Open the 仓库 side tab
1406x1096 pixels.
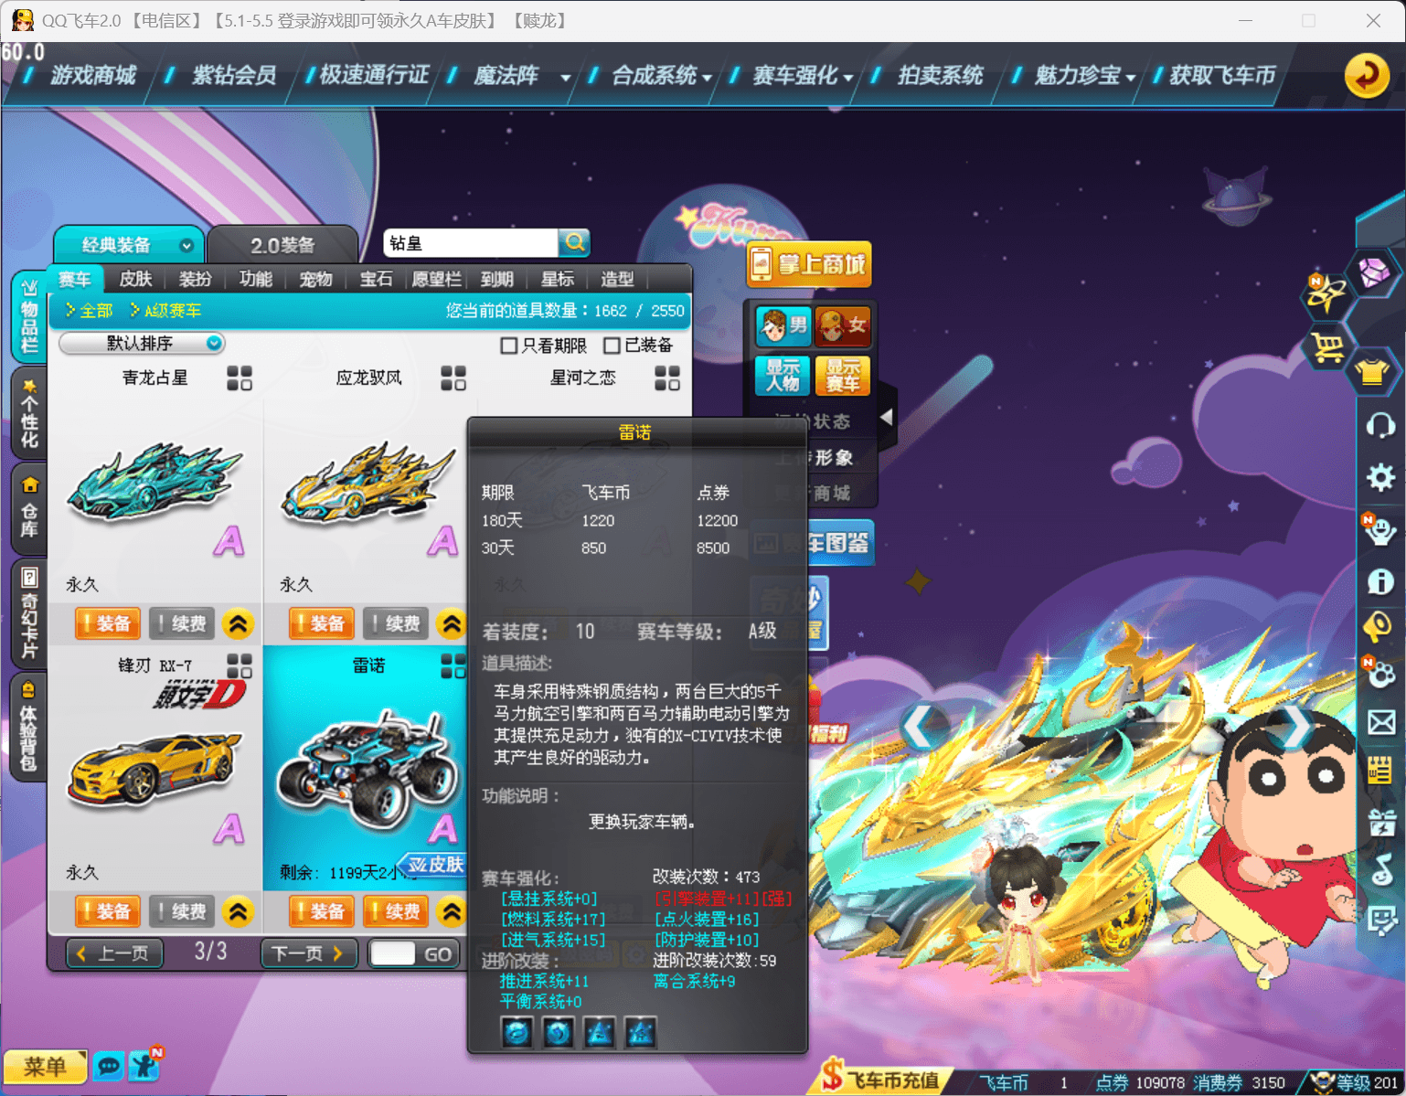(29, 508)
